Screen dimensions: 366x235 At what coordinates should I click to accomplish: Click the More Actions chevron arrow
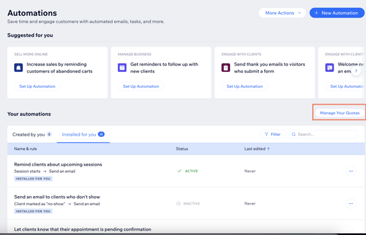[300, 13]
